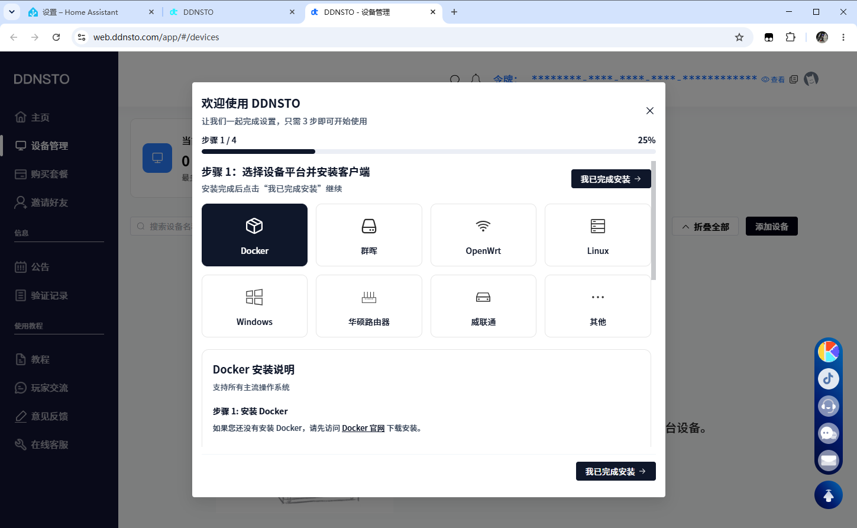This screenshot has height=528, width=857.
Task: Reload the page
Action: (56, 37)
